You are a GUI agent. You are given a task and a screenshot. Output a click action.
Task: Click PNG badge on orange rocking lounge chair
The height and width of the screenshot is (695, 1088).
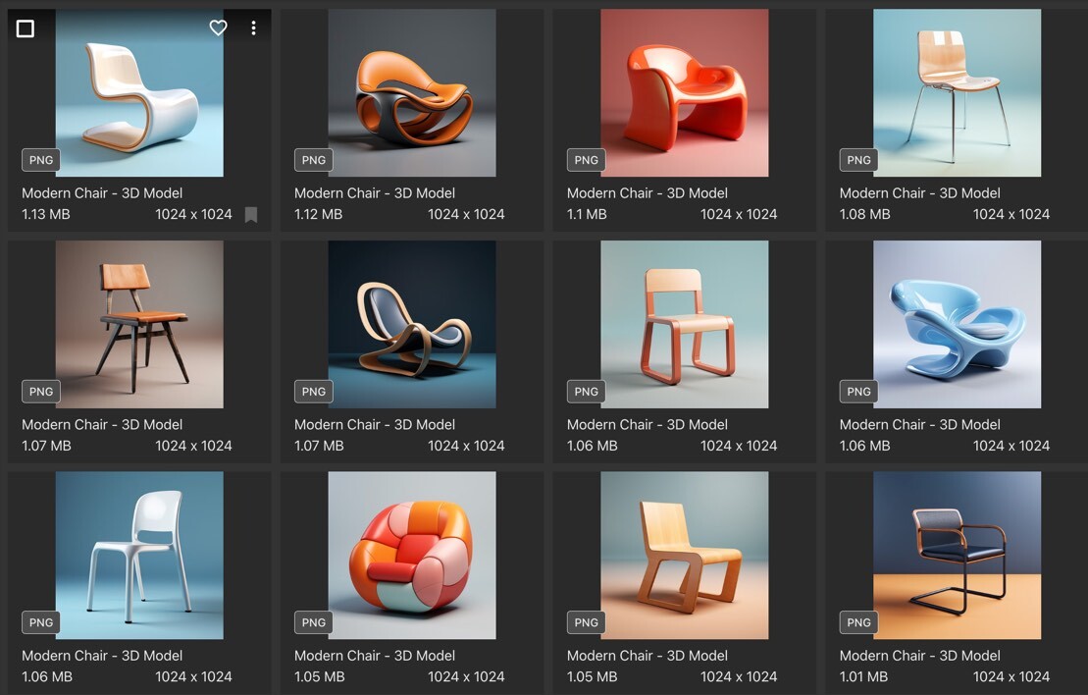314,160
